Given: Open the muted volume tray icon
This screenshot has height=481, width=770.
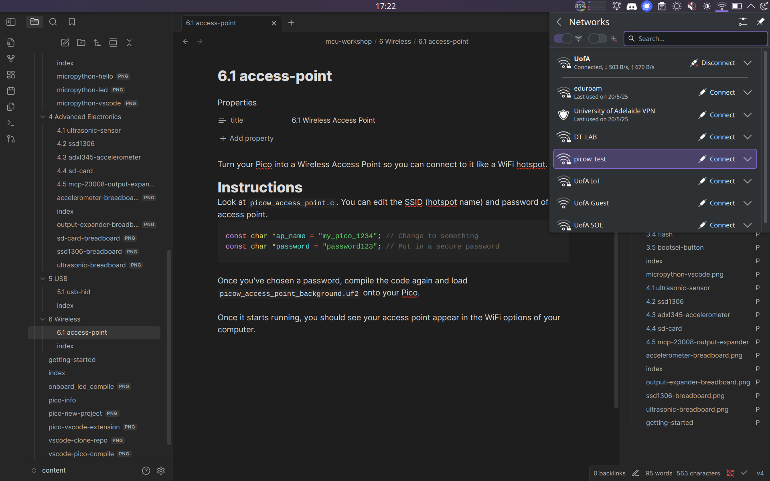Looking at the screenshot, I should 692,6.
